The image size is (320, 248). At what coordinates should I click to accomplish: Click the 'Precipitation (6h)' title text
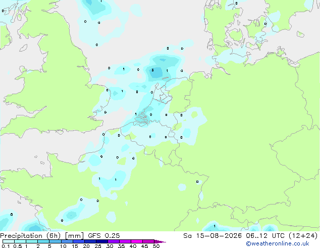[x=30, y=236]
